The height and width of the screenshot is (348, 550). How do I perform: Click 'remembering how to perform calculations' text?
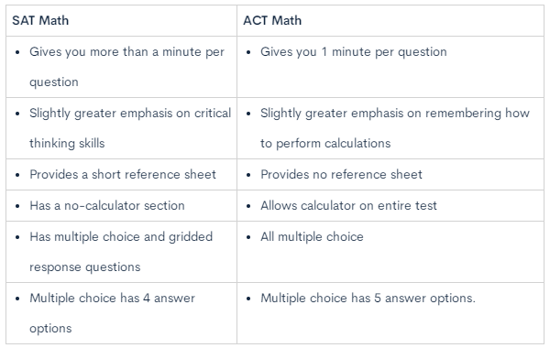click(394, 128)
